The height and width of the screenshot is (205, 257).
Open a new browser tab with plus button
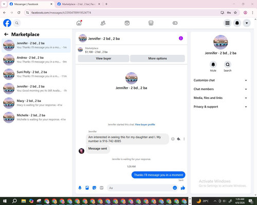click(x=106, y=4)
